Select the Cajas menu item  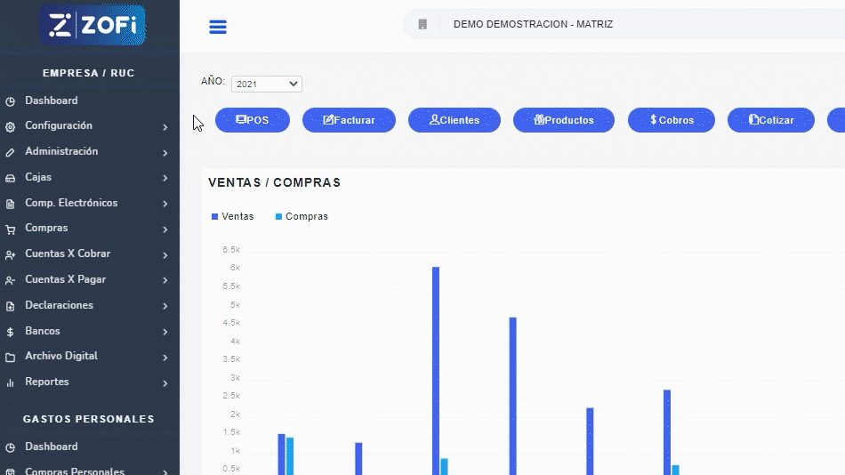point(38,177)
